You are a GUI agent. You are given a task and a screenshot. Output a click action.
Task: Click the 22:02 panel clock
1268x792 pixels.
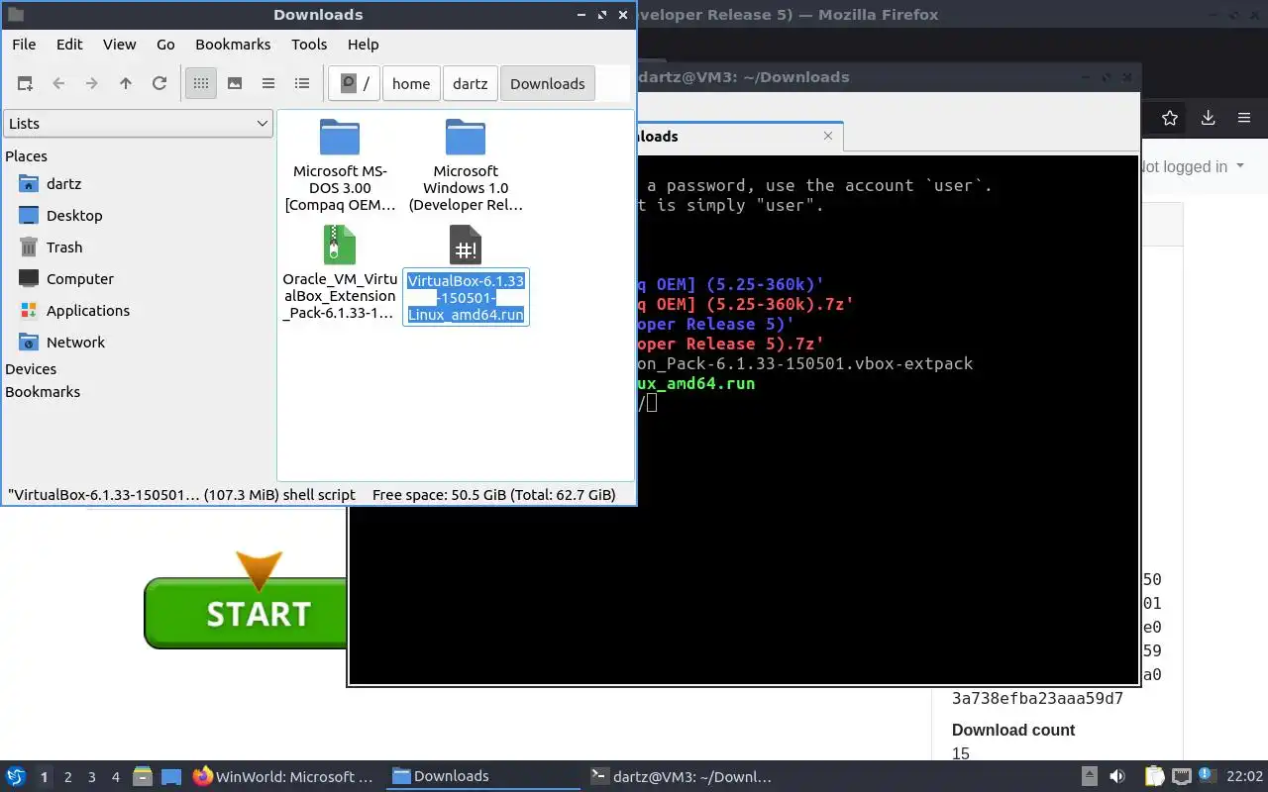[x=1245, y=777]
